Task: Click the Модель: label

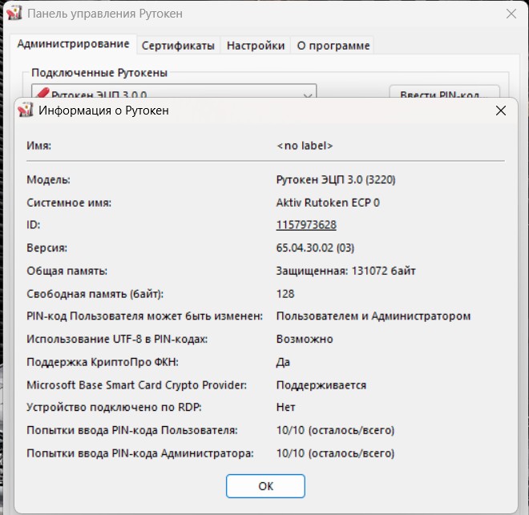Action: (x=49, y=179)
